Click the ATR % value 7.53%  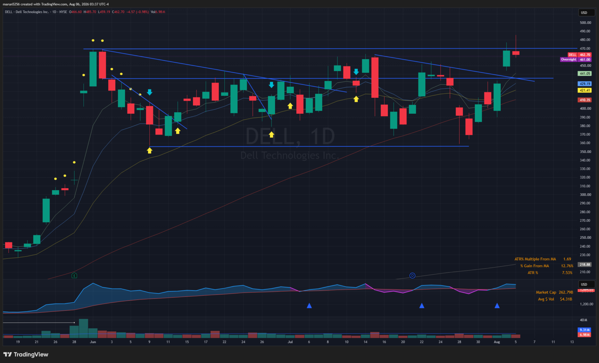(x=567, y=273)
